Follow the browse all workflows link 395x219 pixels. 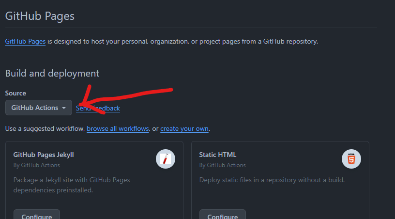118,128
